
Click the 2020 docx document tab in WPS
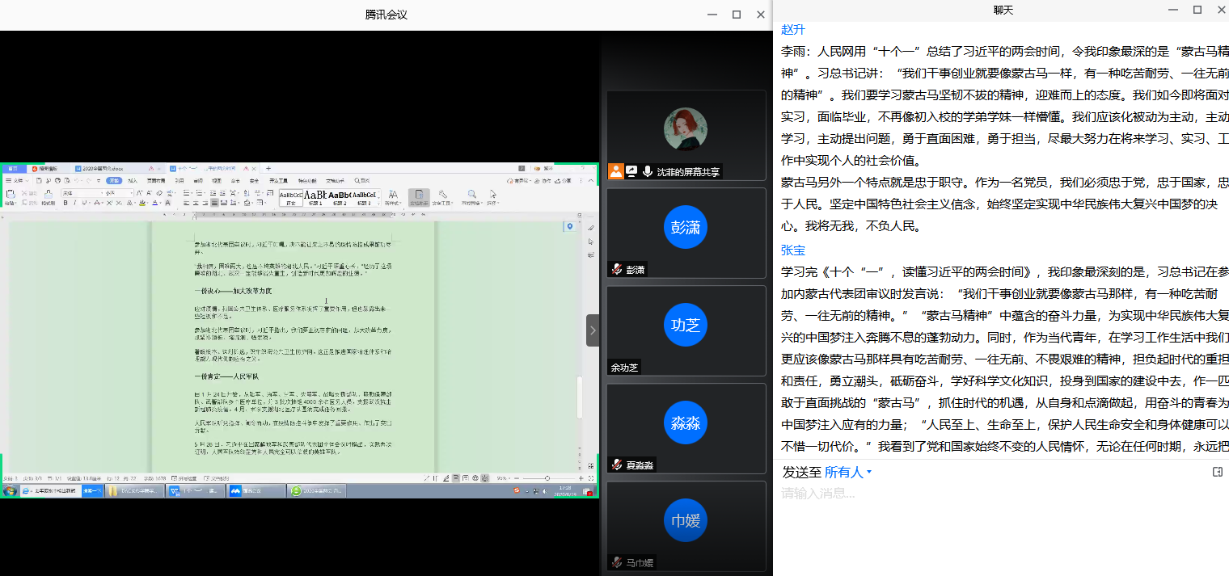coord(101,169)
